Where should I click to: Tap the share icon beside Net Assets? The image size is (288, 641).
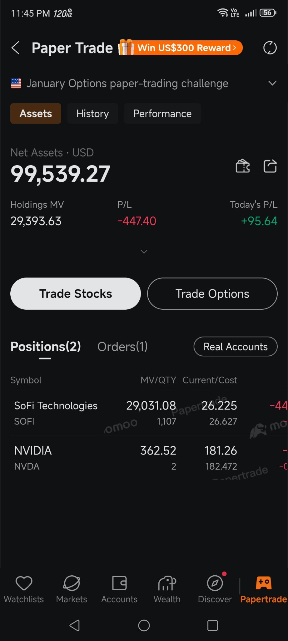[270, 166]
